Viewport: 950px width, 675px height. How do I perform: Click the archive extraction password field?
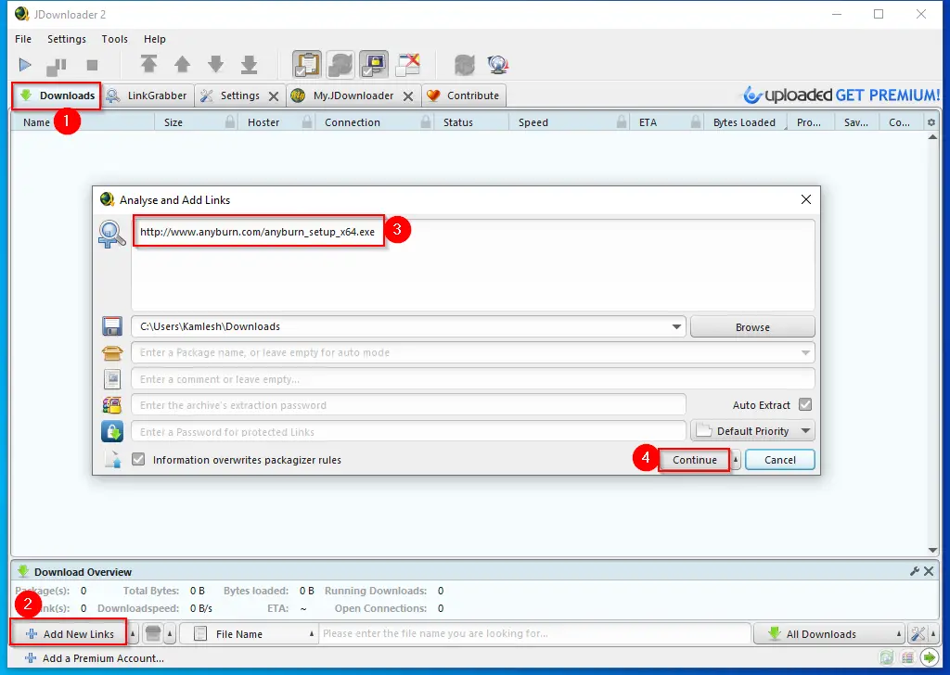coord(408,405)
